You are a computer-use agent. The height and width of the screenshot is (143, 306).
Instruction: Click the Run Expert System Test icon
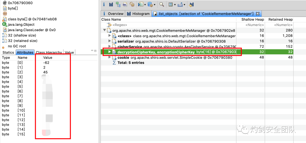(141, 4)
